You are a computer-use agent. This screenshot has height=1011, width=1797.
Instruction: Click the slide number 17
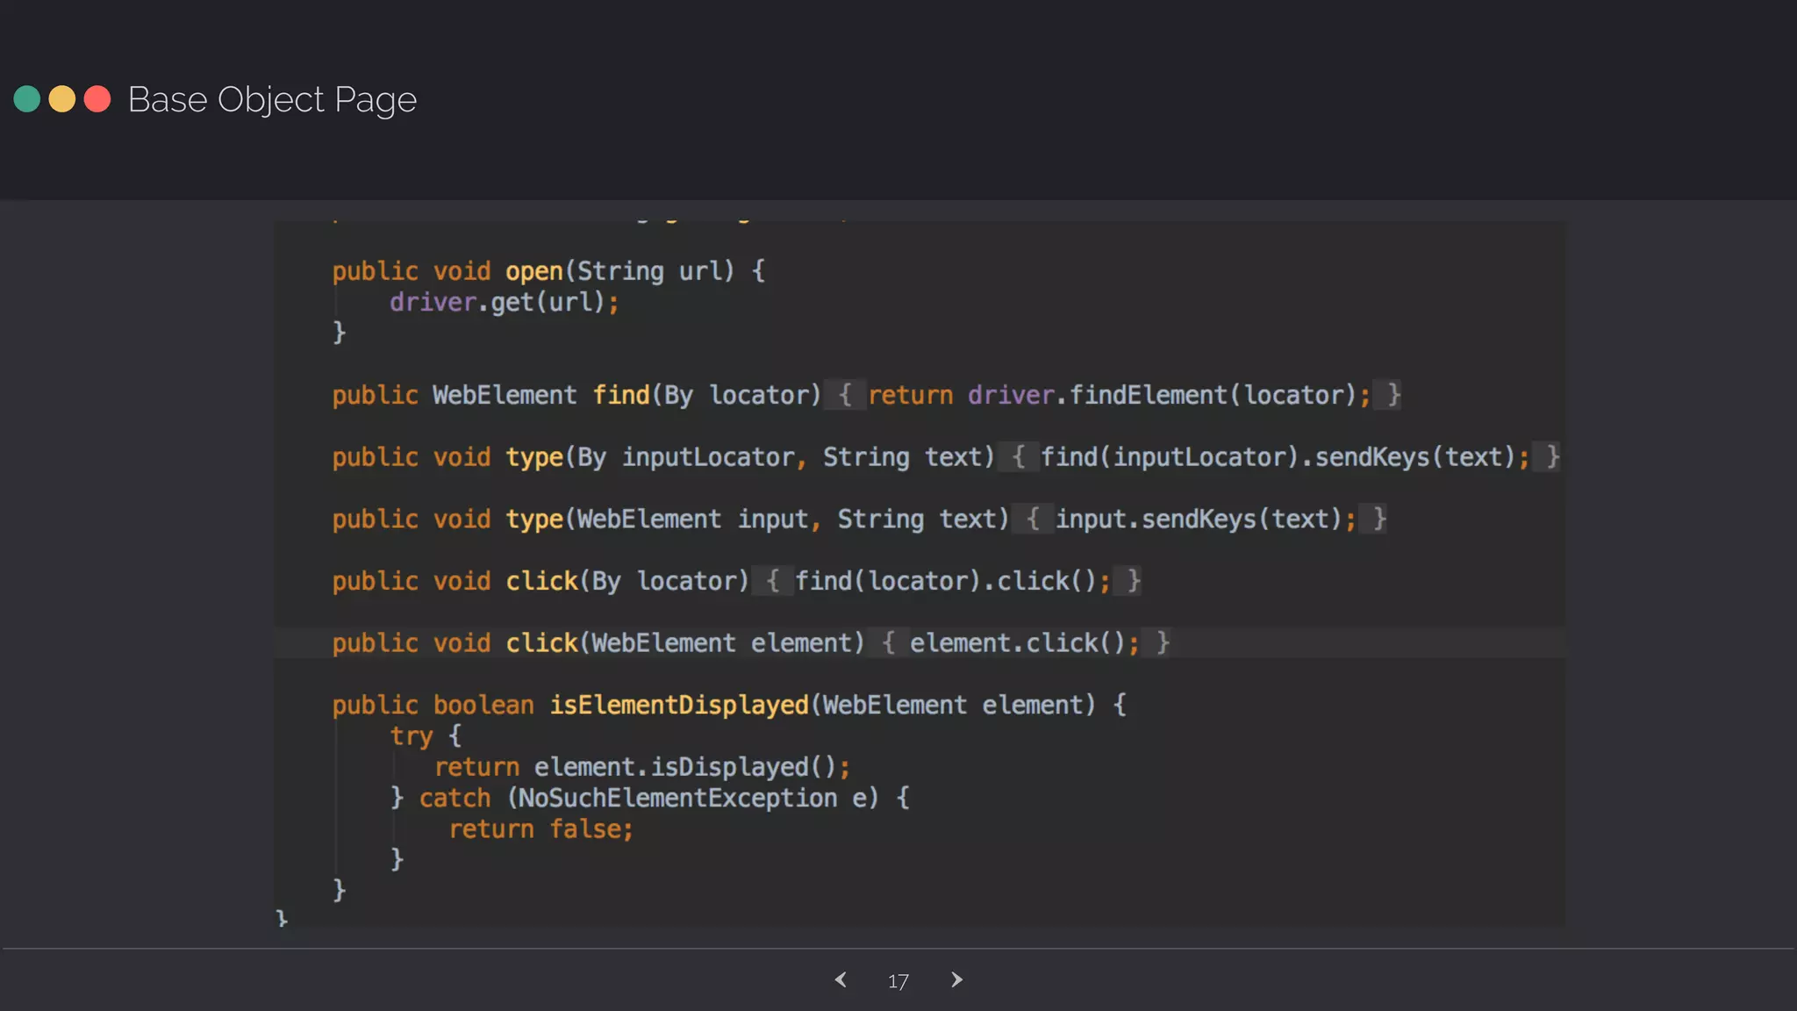click(898, 981)
